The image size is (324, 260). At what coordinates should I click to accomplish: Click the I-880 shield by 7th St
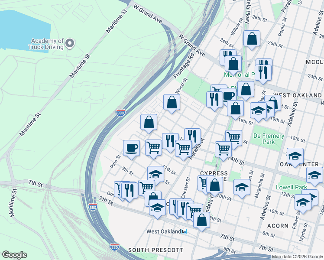tap(93, 207)
